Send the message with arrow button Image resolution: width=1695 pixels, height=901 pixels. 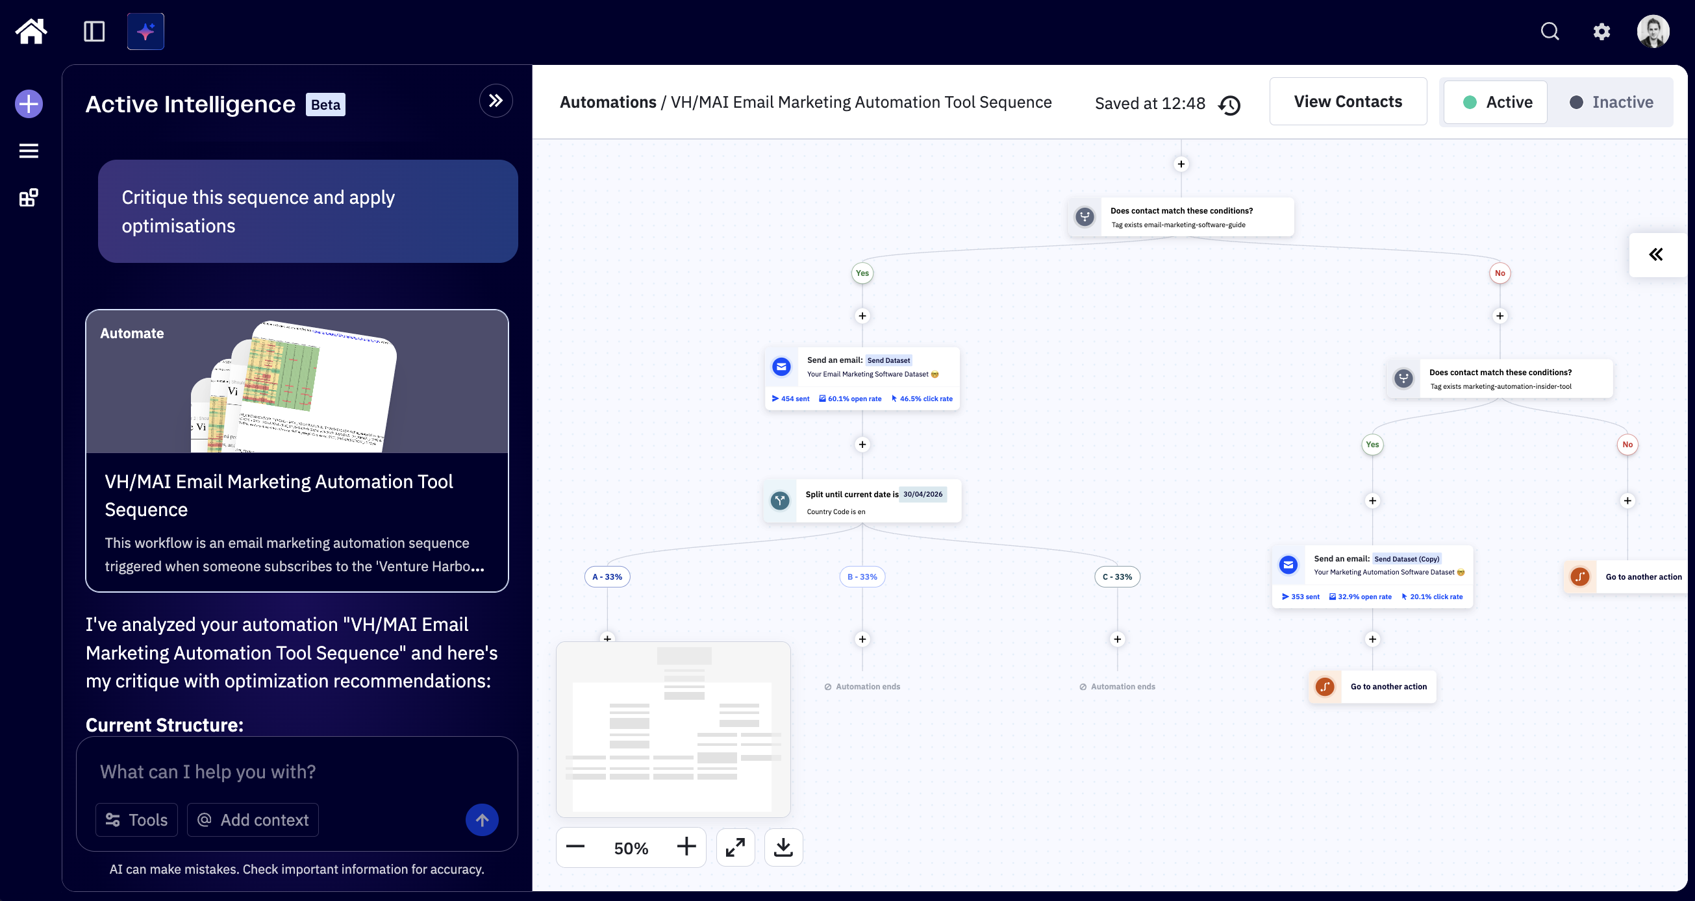point(482,819)
